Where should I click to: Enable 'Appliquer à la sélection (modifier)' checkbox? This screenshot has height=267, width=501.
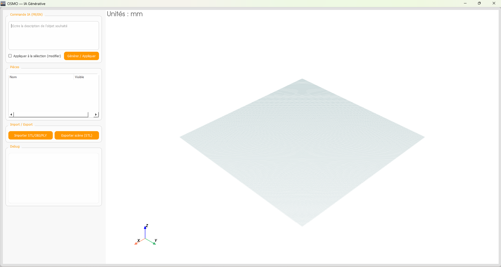coord(10,56)
